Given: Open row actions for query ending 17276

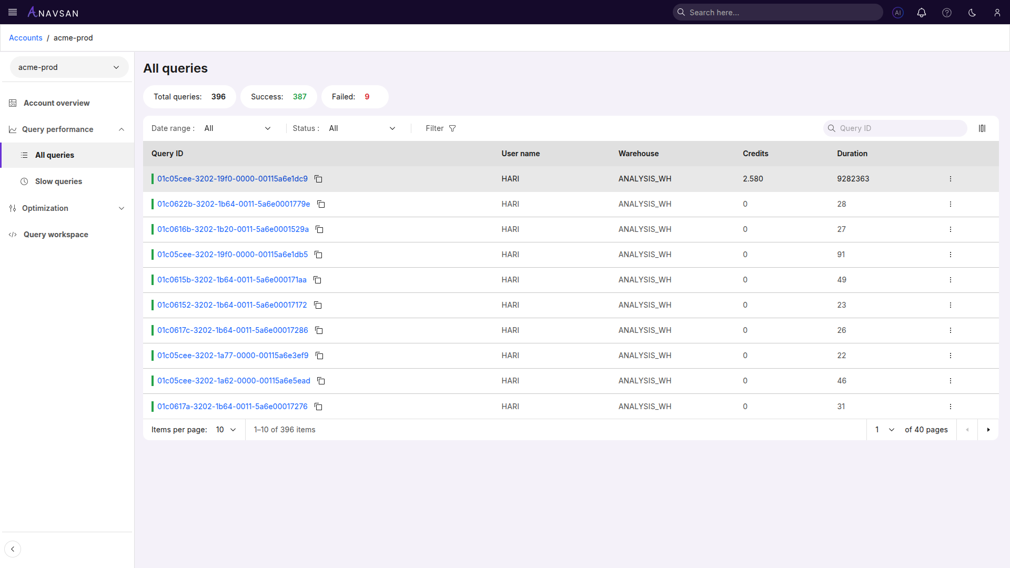Looking at the screenshot, I should pyautogui.click(x=951, y=407).
